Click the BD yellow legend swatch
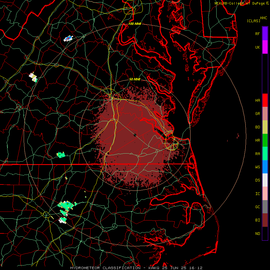This screenshot has width=270, height=270. [265, 127]
